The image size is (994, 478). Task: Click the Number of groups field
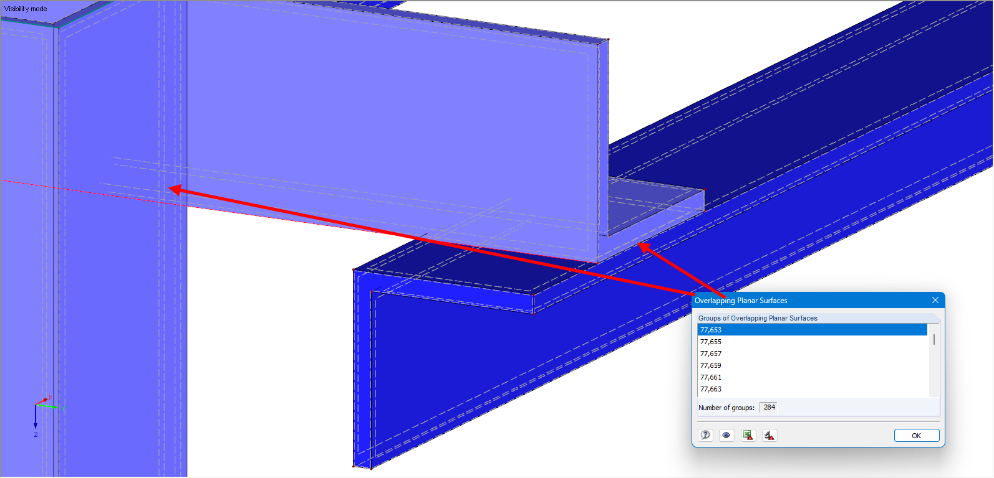(770, 407)
